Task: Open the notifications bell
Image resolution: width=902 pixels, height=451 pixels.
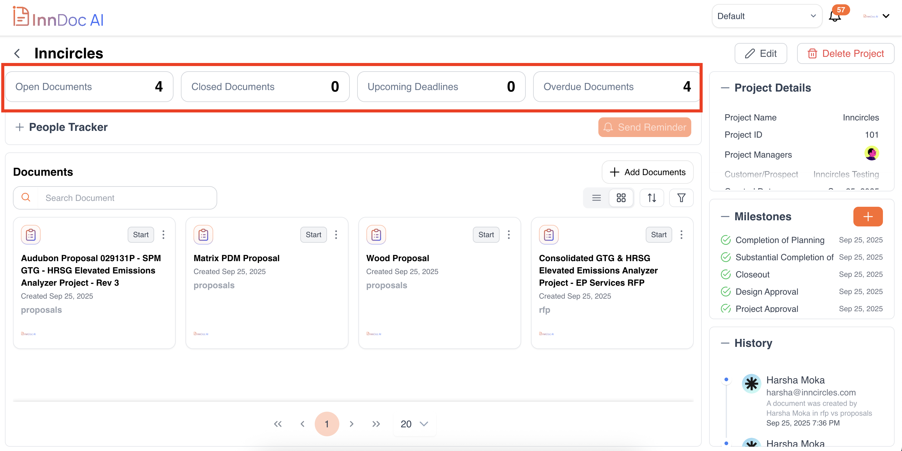Action: point(835,16)
